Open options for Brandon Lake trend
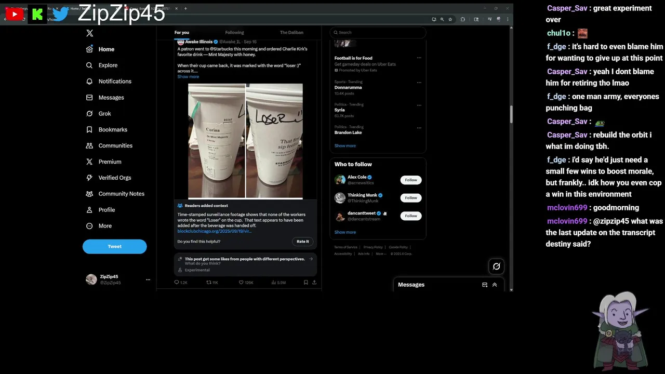This screenshot has width=665, height=374. 419,128
